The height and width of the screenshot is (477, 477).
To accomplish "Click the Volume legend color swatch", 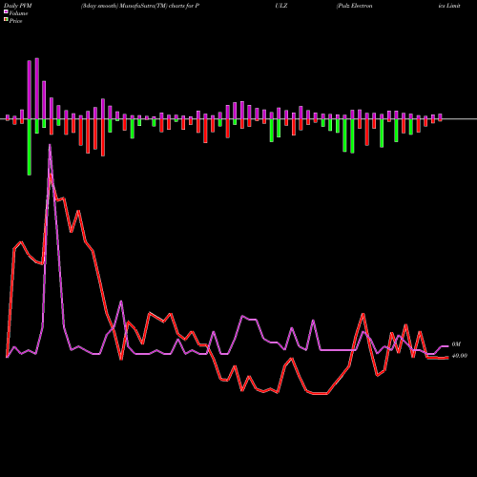I will (x=6, y=12).
